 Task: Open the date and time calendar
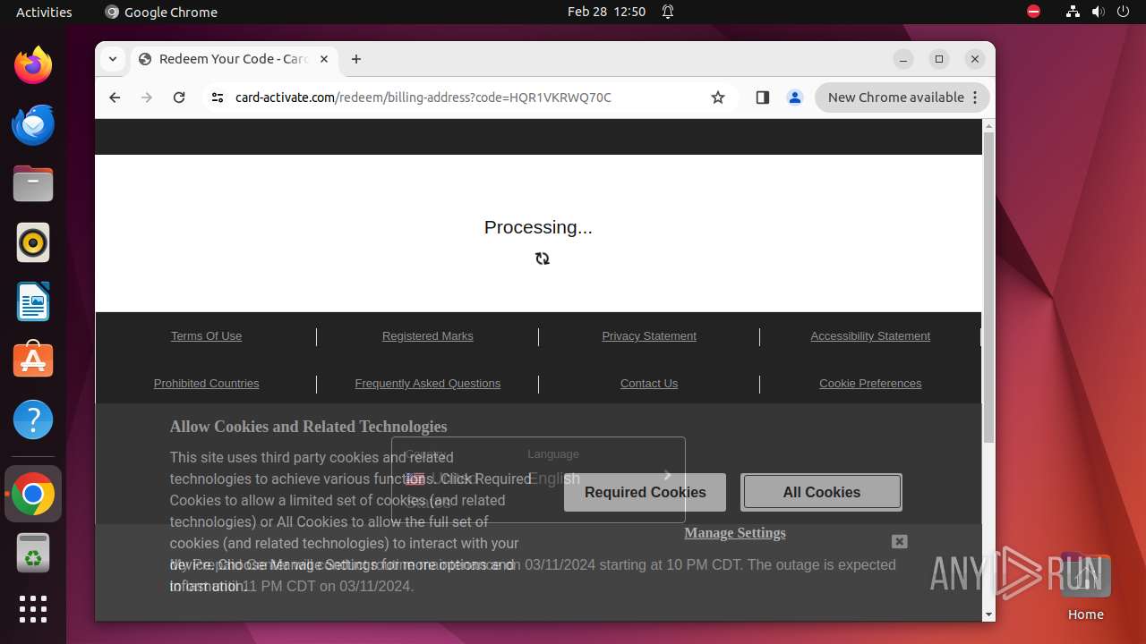pos(606,12)
